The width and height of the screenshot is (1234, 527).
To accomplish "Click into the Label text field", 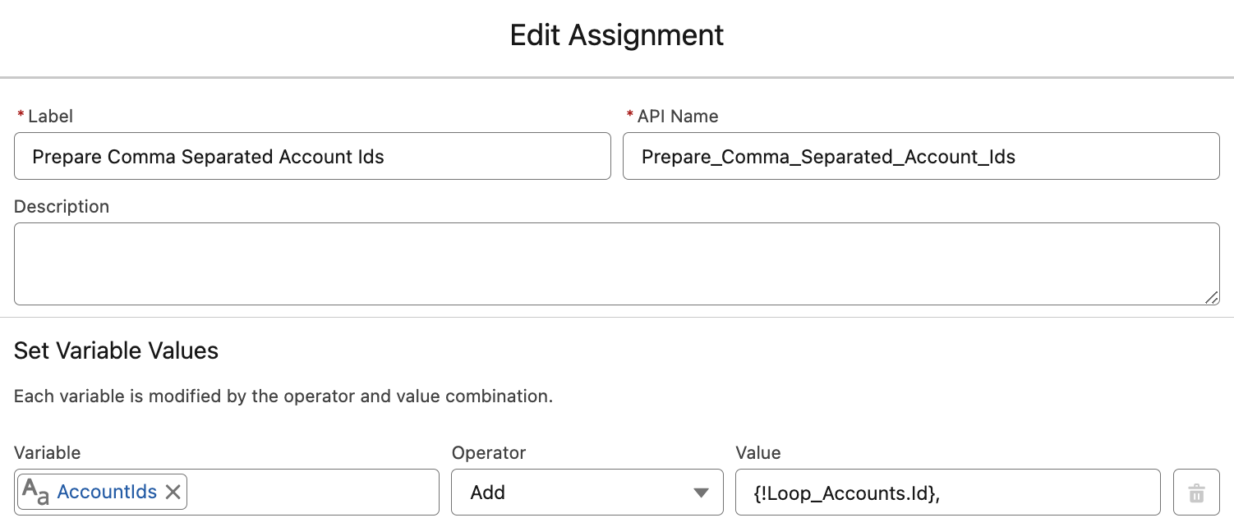I will coord(312,156).
